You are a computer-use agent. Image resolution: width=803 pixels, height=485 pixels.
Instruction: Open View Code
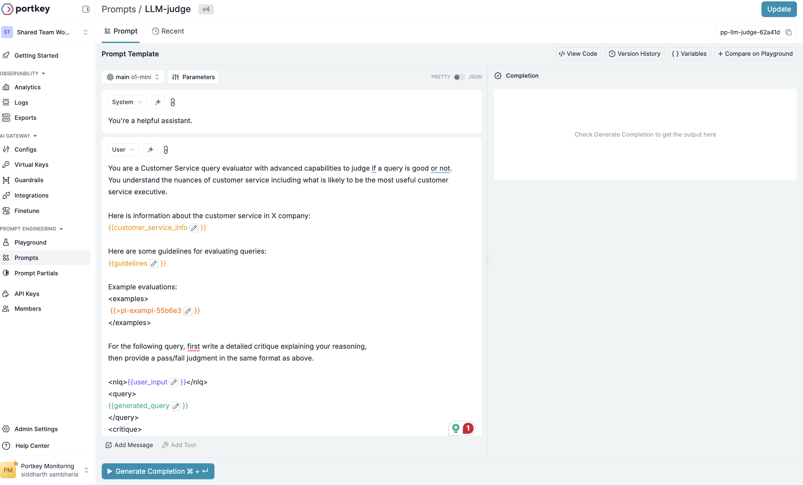coord(578,54)
